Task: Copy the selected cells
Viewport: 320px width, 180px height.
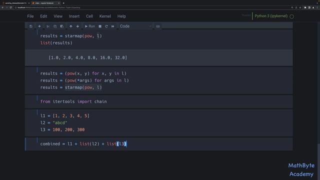Action: (x=55, y=26)
